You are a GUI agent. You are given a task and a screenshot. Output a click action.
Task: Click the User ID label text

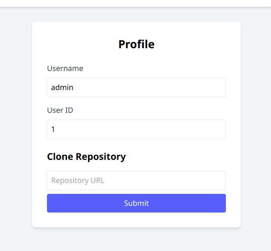click(x=60, y=110)
